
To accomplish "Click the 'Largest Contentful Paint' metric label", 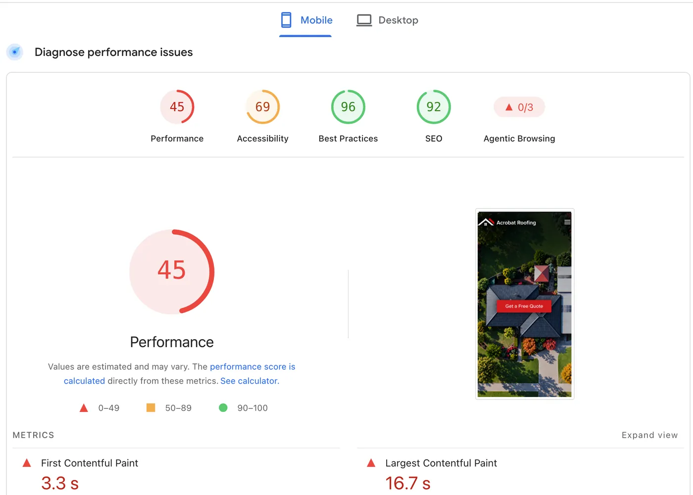I will click(x=441, y=463).
